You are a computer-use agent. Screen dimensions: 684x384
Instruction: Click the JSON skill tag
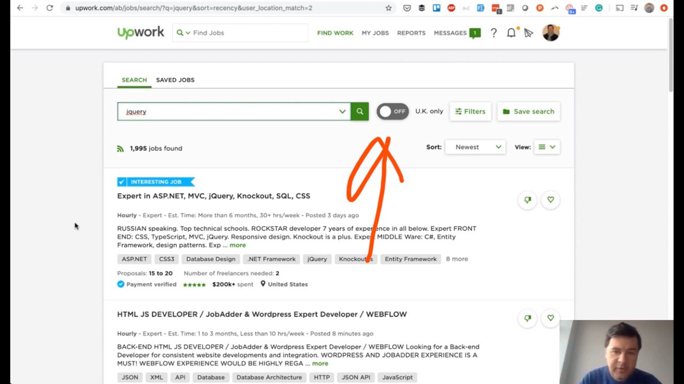tap(130, 378)
